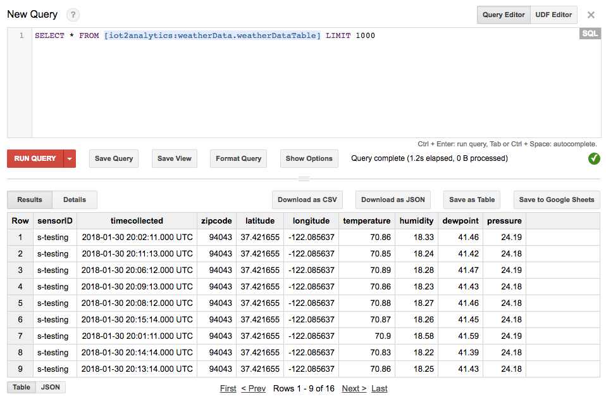Close the New Query panel
This screenshot has height=406, width=606.
[591, 15]
